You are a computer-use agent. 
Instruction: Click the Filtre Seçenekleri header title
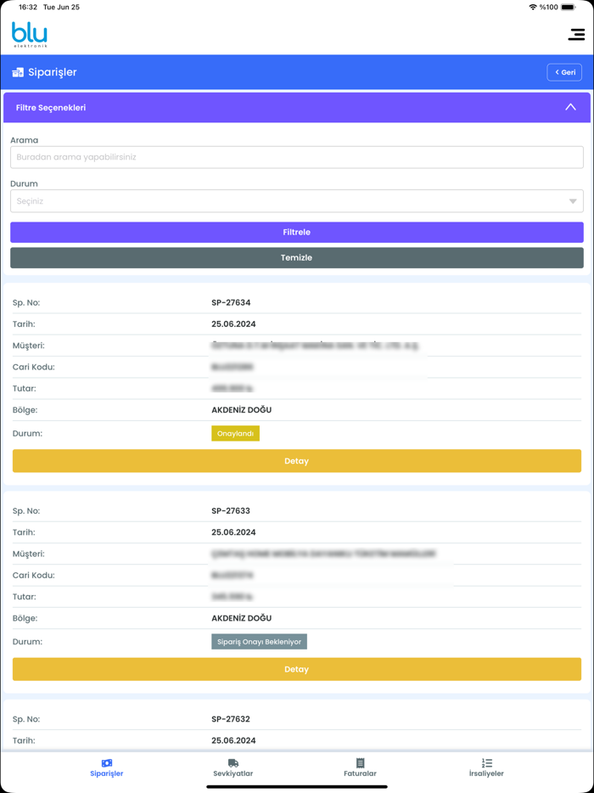[51, 108]
